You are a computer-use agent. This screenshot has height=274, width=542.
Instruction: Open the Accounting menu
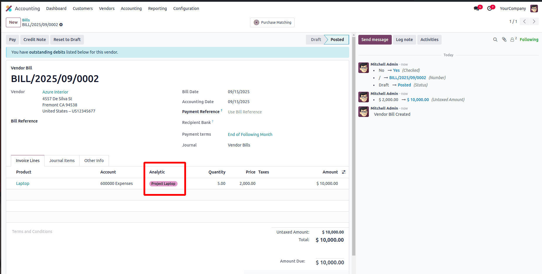coord(131,8)
